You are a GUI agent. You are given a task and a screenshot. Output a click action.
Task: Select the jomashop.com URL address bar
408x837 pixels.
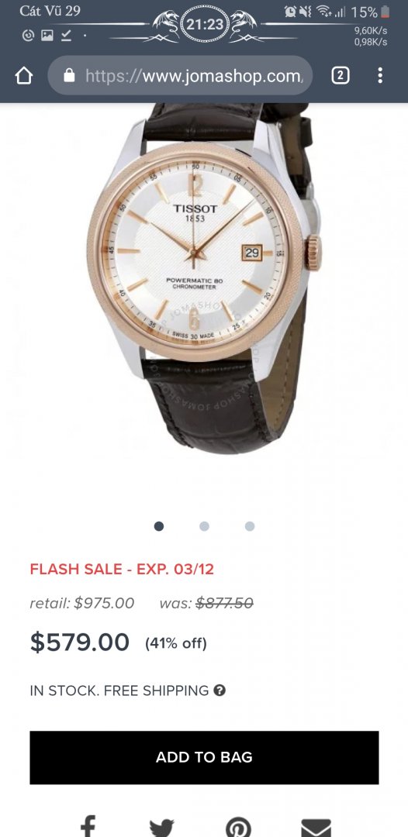[x=180, y=75]
